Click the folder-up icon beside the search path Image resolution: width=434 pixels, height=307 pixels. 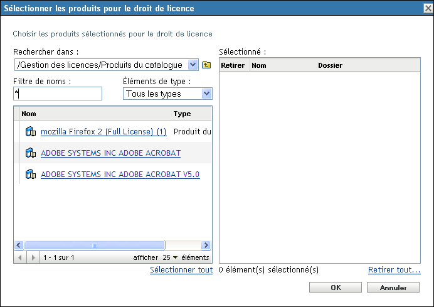click(x=206, y=65)
